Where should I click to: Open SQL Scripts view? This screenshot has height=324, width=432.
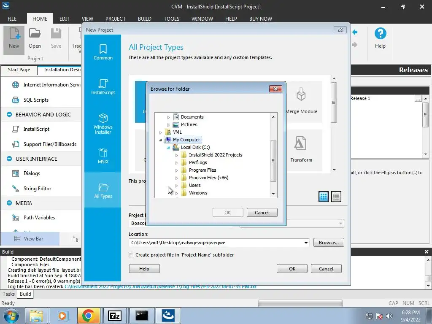tap(30, 100)
